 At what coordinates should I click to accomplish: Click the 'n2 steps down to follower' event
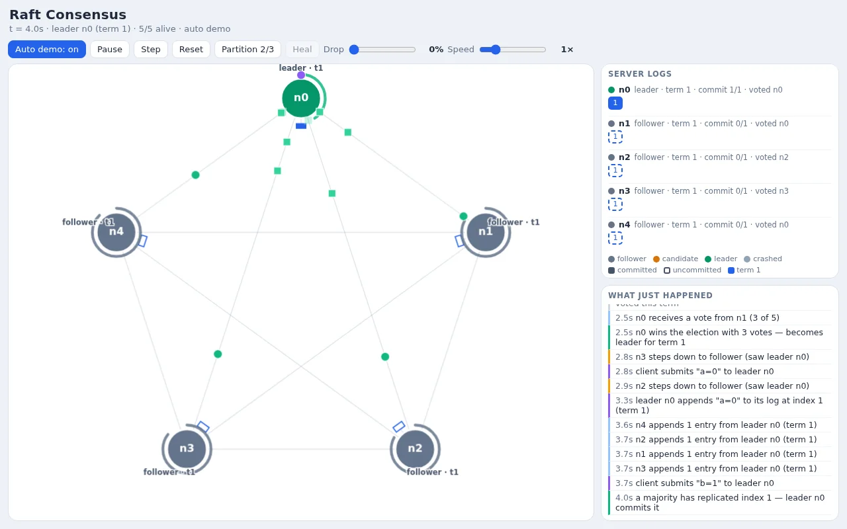click(719, 386)
